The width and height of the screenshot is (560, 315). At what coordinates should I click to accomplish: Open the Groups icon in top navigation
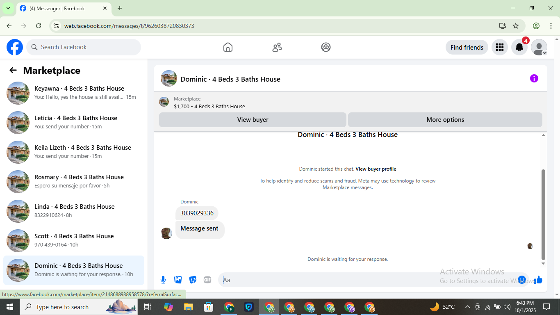tap(326, 47)
